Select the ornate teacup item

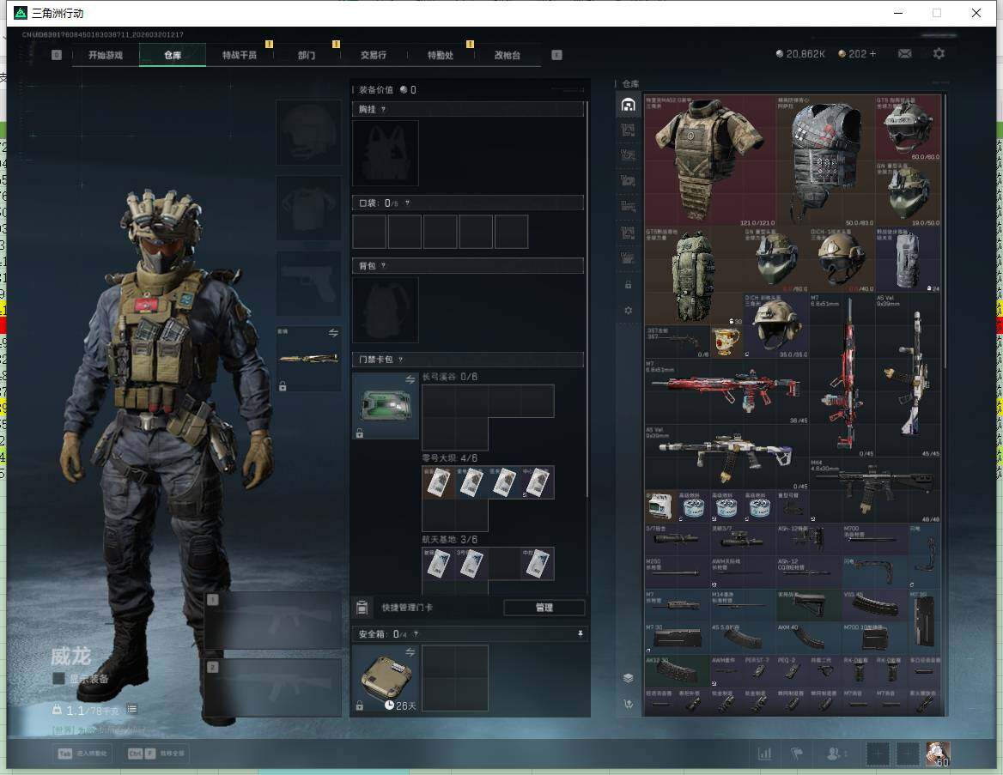(x=726, y=342)
